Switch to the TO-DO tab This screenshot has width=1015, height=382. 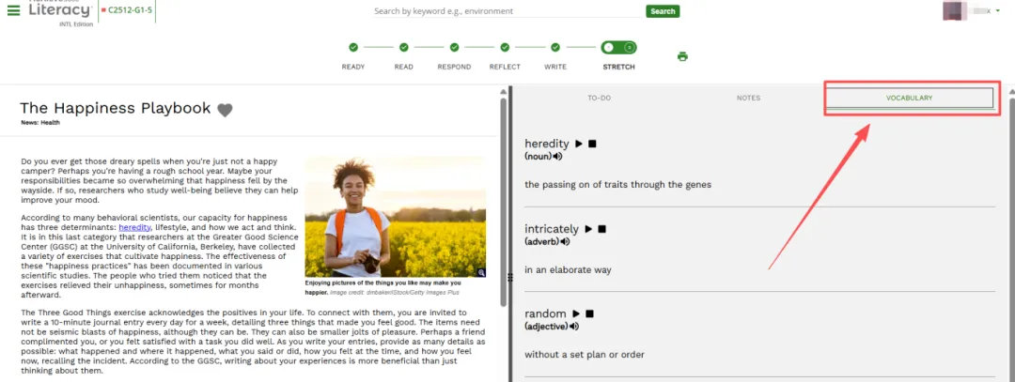click(600, 99)
